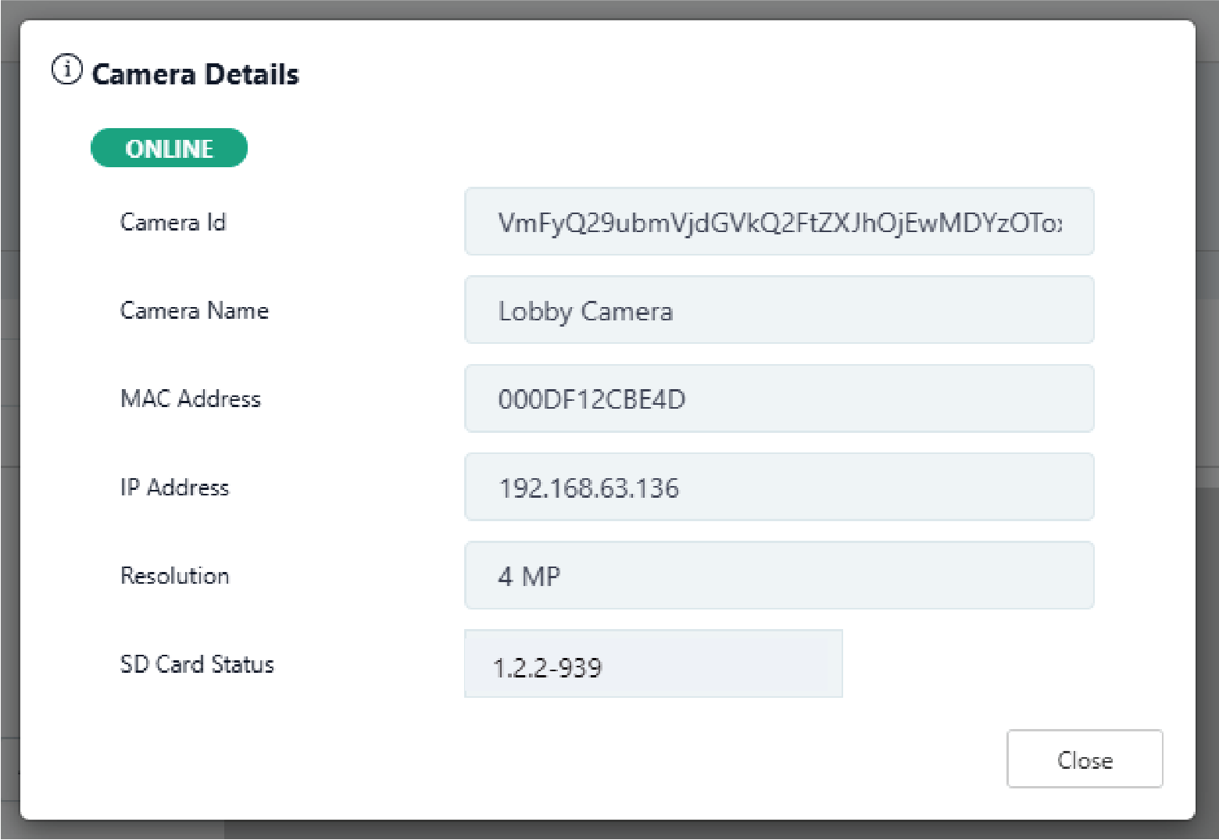The height and width of the screenshot is (840, 1219).
Task: Click the dimmed backdrop left of the dialog
Action: (9, 422)
